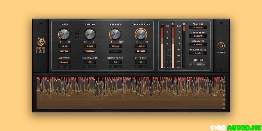262x131 pixels.
Task: Click the waveform history display
Action: click(131, 92)
